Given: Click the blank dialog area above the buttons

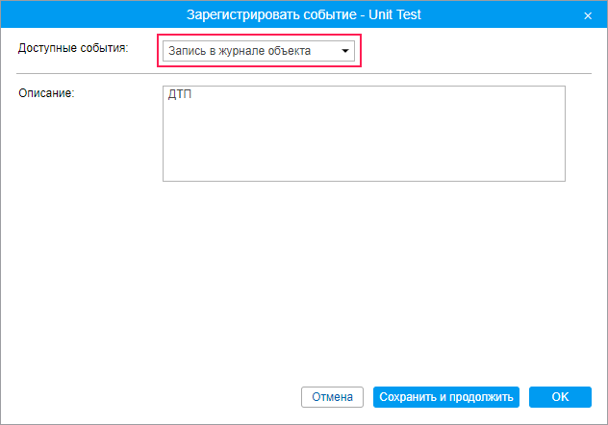Looking at the screenshot, I should [x=304, y=288].
